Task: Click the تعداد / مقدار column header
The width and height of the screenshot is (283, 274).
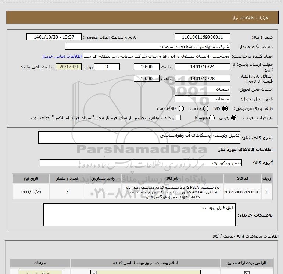Action: (67, 178)
